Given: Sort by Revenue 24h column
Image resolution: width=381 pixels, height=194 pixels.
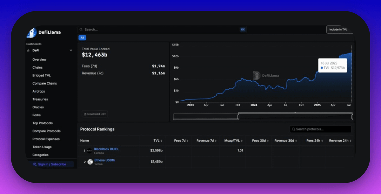Looking at the screenshot, I should point(340,141).
